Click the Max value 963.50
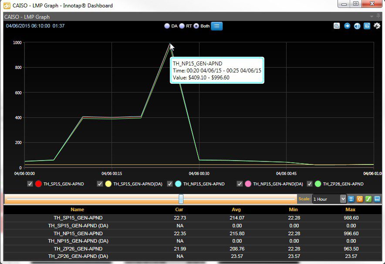 pyautogui.click(x=351, y=249)
